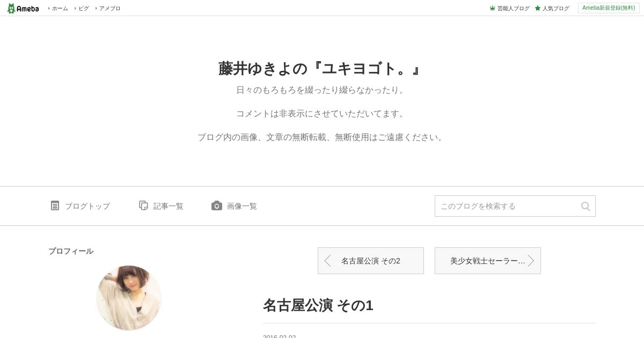Click Ameba新規登録(無料) button
Image resolution: width=644 pixels, height=338 pixels.
click(x=609, y=8)
